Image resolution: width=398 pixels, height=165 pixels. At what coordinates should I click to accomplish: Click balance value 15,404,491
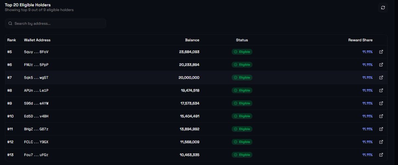pyautogui.click(x=190, y=116)
